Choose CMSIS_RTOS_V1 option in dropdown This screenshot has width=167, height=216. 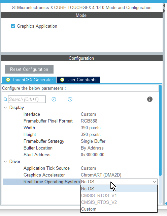[x=119, y=195]
